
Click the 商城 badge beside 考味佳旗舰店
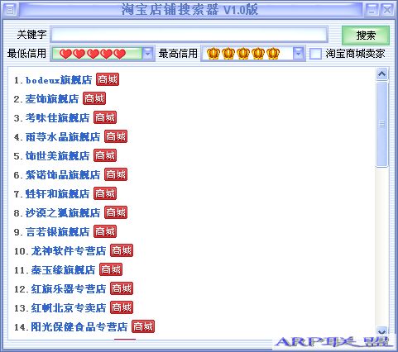coord(105,117)
